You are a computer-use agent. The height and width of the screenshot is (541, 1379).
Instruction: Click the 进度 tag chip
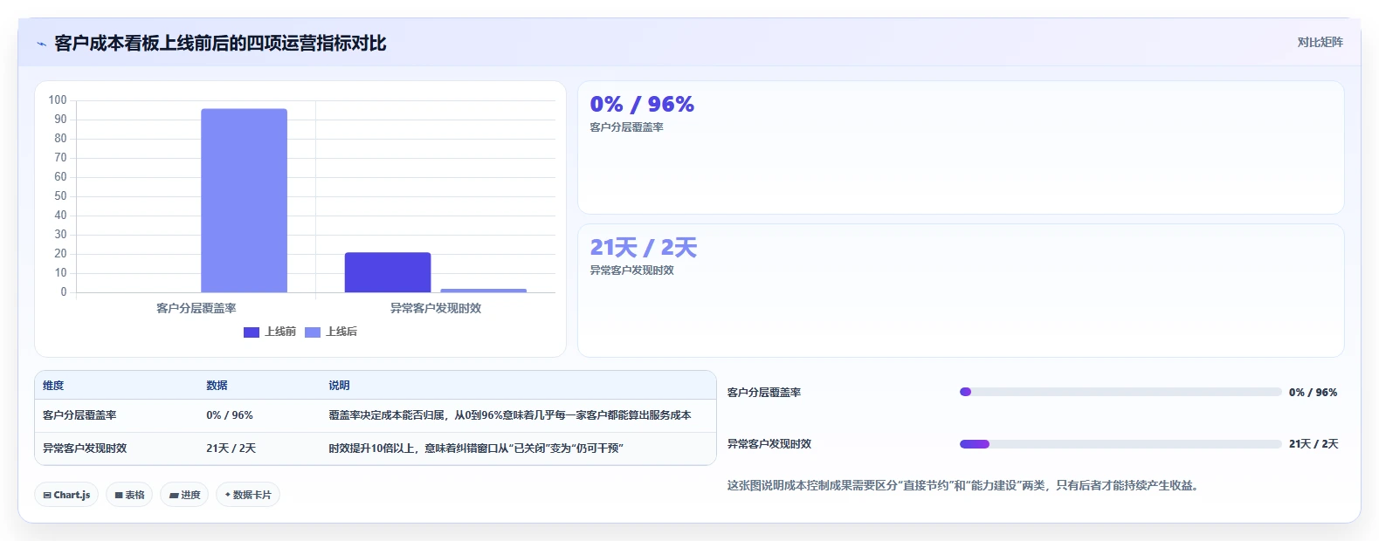tap(184, 495)
